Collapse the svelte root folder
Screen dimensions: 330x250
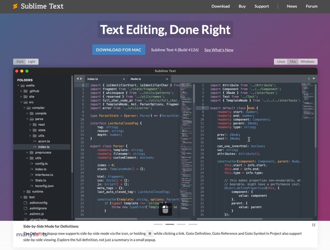coord(18,86)
